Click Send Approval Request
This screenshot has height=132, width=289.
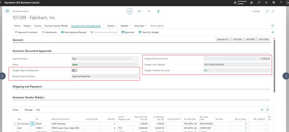click(74, 32)
